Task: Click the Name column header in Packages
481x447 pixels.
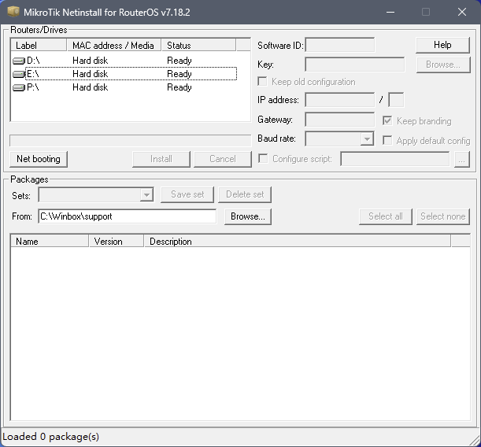Action: (50, 242)
